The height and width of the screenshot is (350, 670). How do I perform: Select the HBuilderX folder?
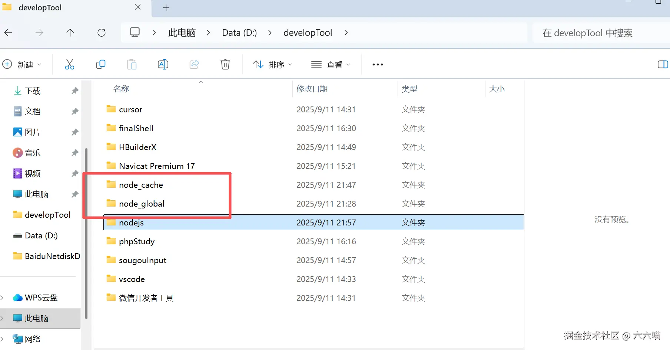tap(137, 147)
